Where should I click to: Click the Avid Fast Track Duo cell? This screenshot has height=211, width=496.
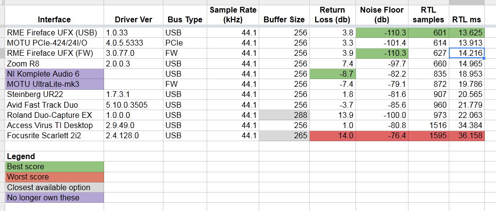coord(54,105)
